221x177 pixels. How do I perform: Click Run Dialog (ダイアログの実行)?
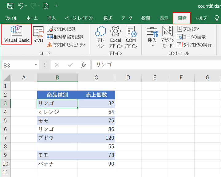194,45
